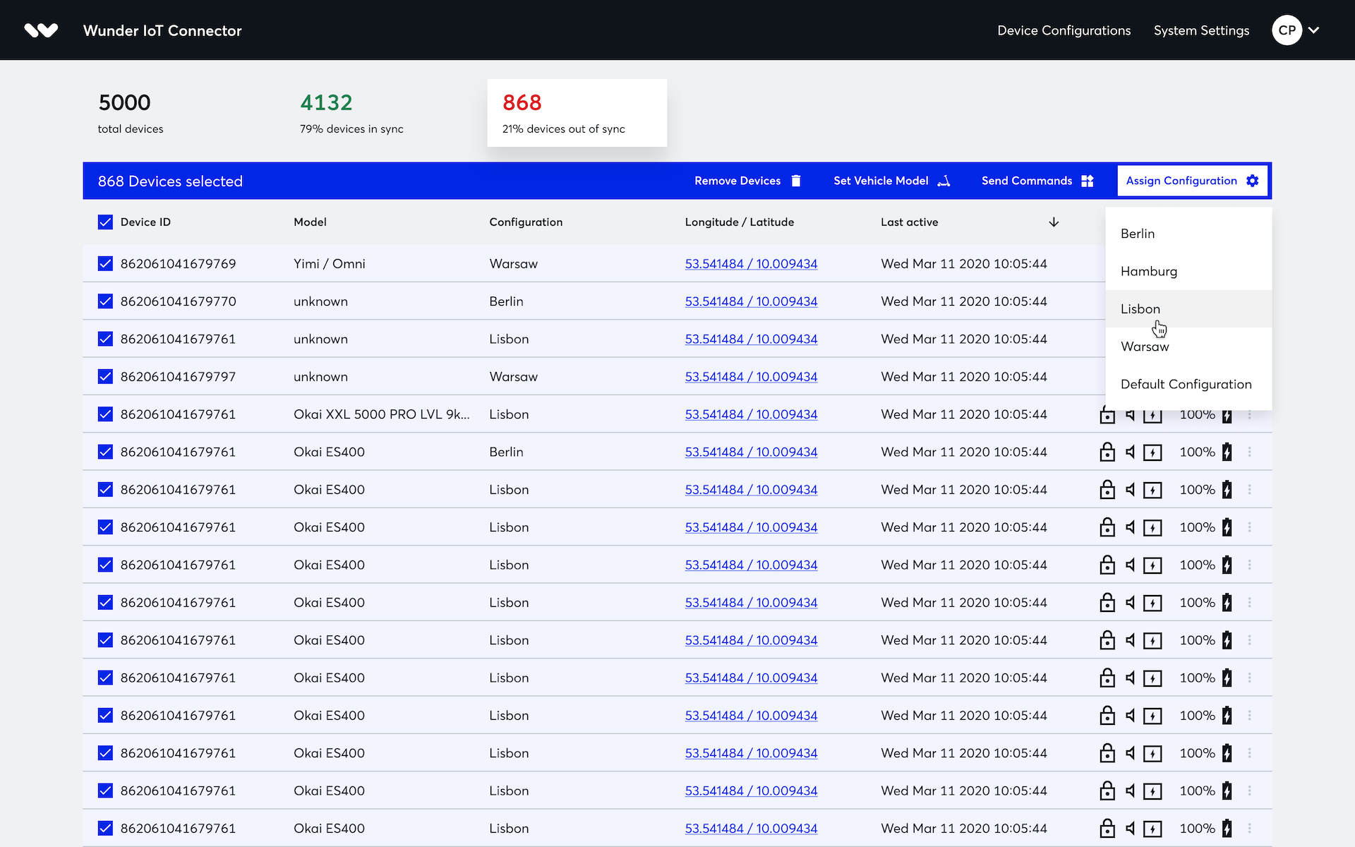The image size is (1355, 847).
Task: Trigger the speaker alarm icon for device 8620610416797770
Action: [x=1130, y=301]
